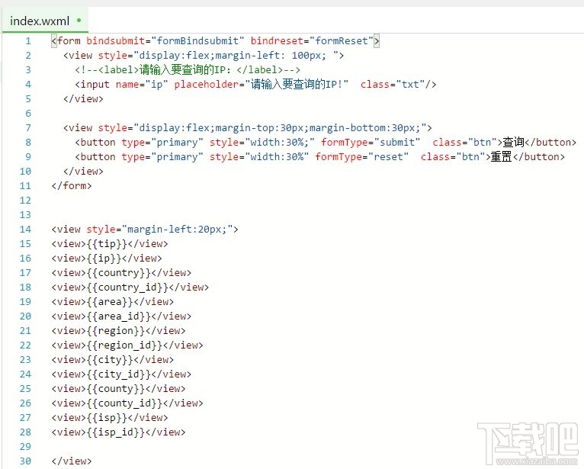Click the {{isp_id}} binding line
This screenshot has width=584, height=469.
pos(118,432)
